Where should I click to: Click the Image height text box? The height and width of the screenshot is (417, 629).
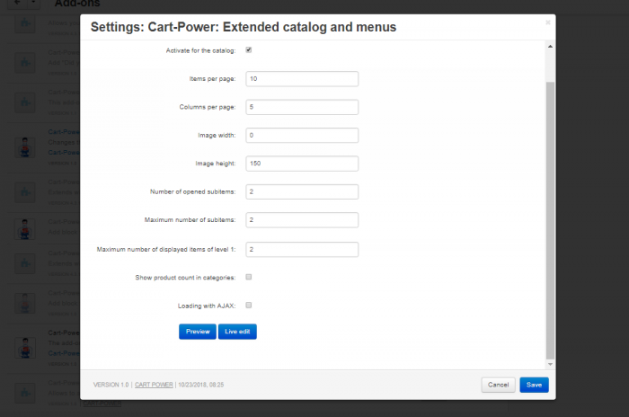302,164
